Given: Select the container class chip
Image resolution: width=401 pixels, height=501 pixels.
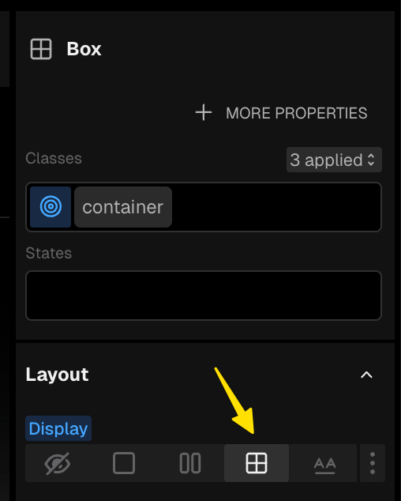Looking at the screenshot, I should (x=123, y=207).
